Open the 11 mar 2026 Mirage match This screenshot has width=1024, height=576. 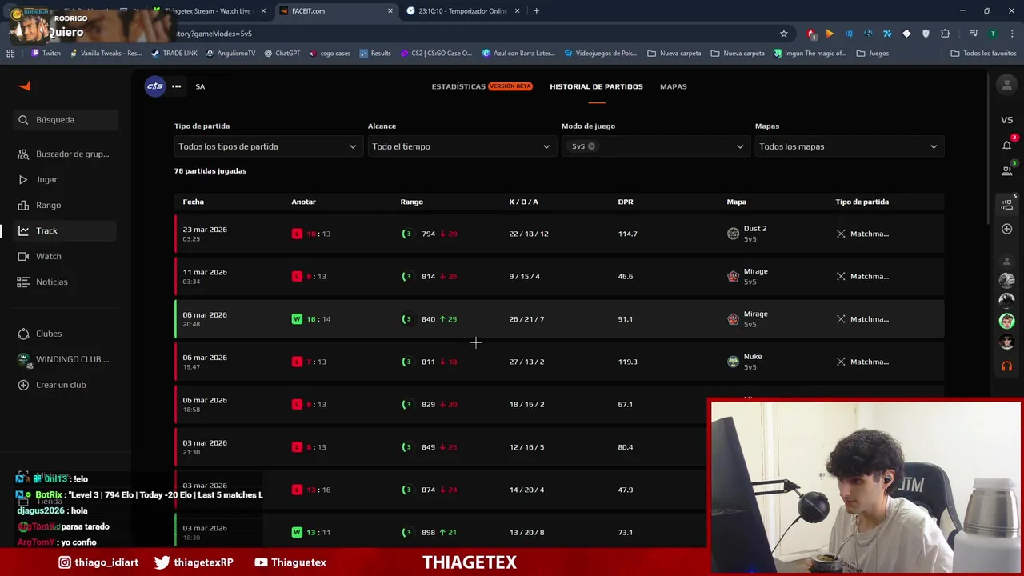[559, 276]
